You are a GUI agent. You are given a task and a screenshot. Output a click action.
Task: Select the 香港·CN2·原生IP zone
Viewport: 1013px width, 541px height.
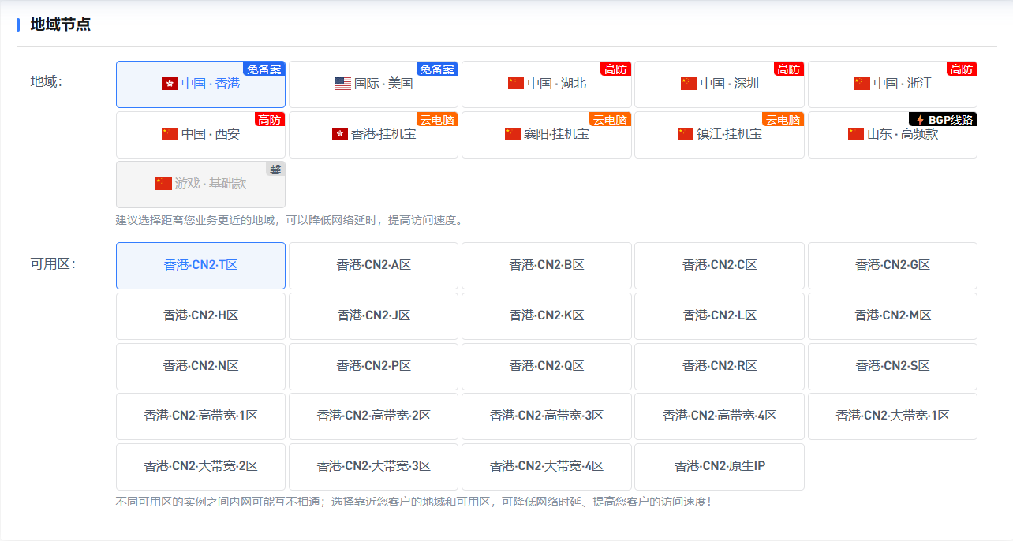[x=720, y=467]
